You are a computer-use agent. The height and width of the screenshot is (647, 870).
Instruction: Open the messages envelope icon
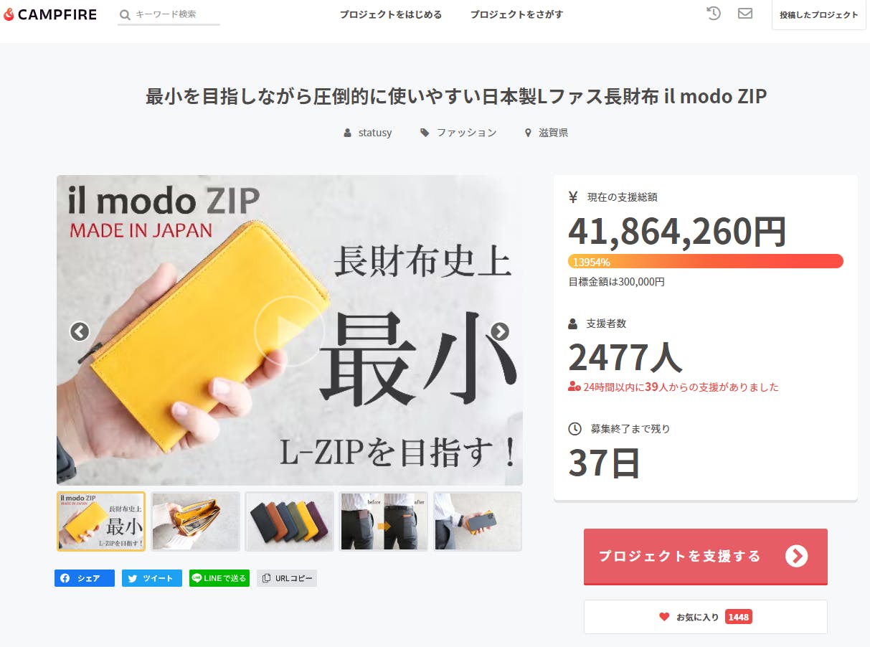coord(745,13)
